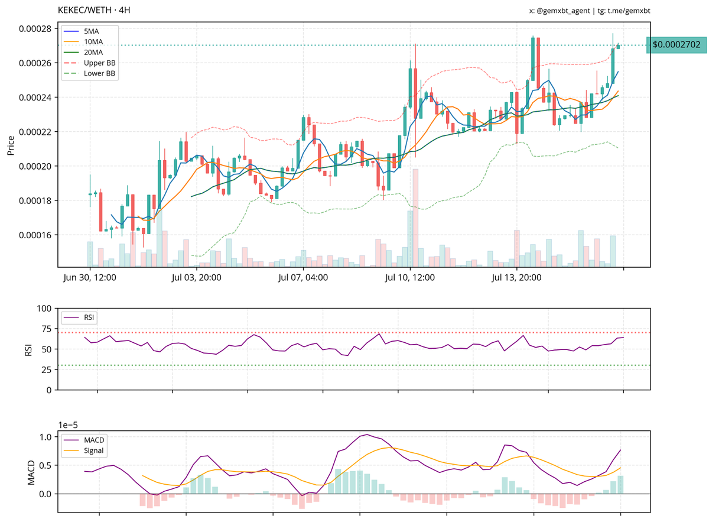The image size is (709, 522).
Task: Click the 0.00020 price axis tick
Action: pyautogui.click(x=36, y=166)
